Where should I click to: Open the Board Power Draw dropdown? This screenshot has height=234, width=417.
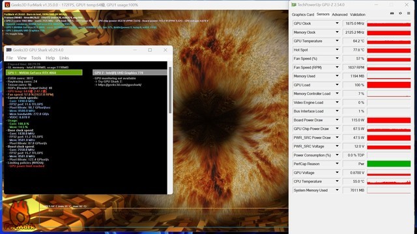coord(337,120)
